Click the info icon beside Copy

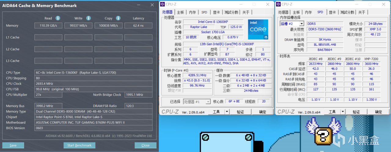(x=118, y=18)
